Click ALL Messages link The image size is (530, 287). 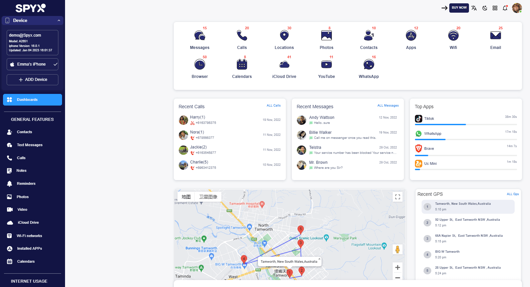[x=388, y=106]
